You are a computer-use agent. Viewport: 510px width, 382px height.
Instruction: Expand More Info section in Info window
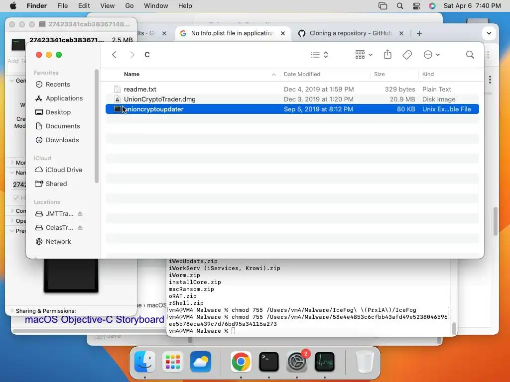click(12, 163)
